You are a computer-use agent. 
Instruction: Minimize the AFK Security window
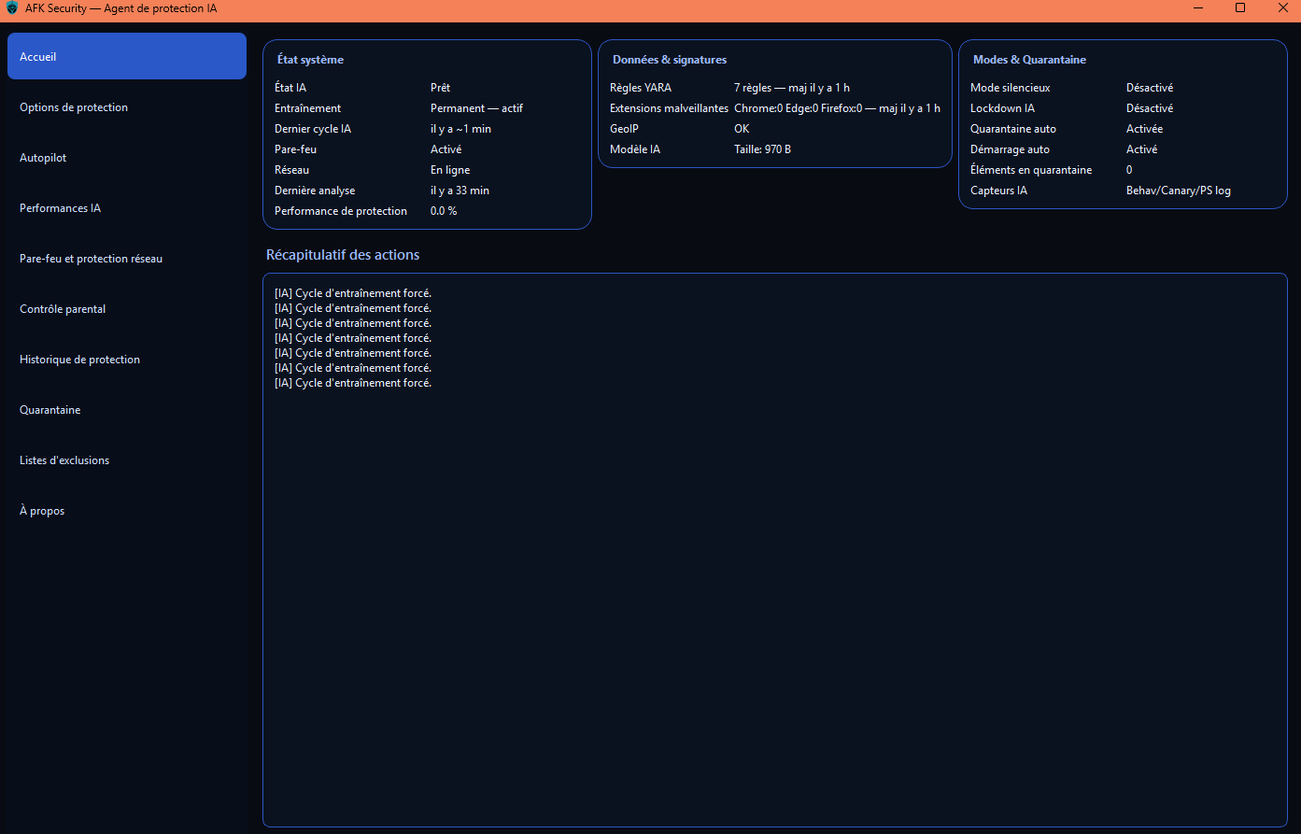click(1198, 8)
